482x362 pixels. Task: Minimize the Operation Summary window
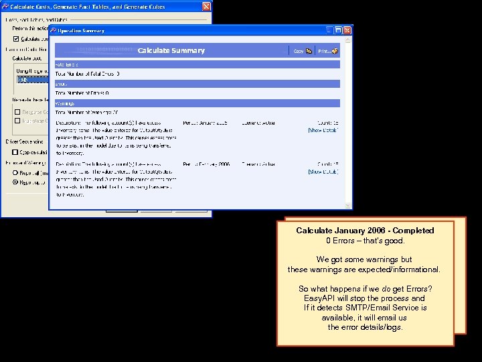click(329, 30)
